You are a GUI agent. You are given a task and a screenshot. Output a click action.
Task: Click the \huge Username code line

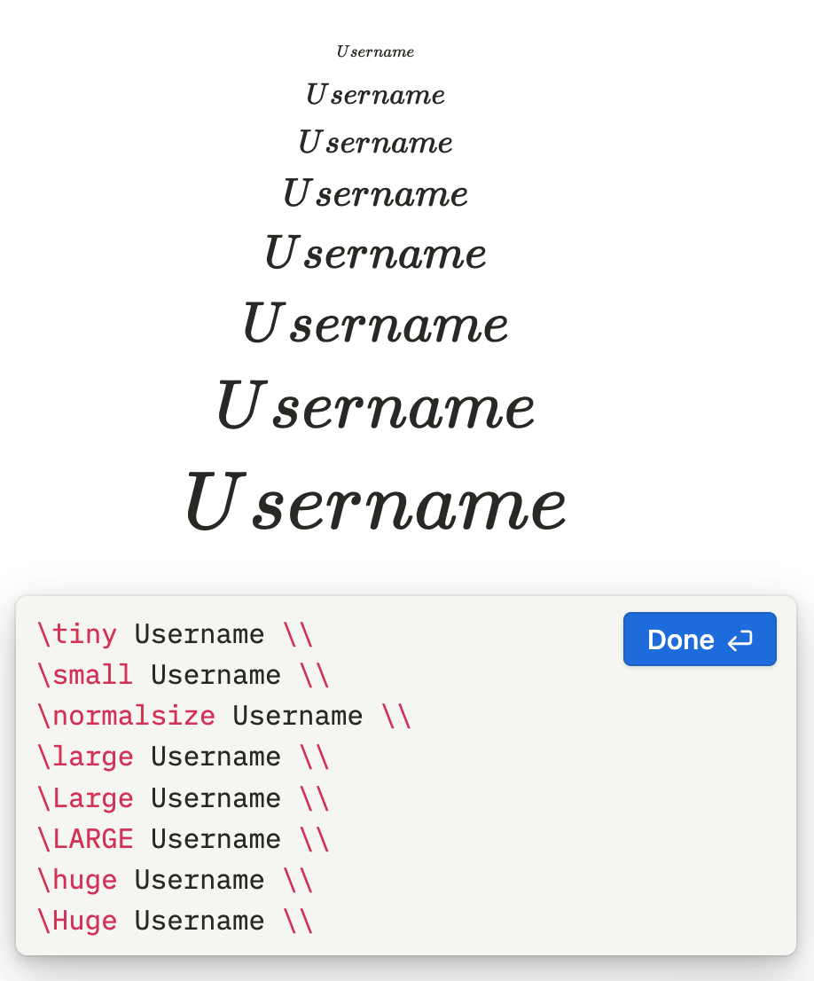click(x=175, y=880)
